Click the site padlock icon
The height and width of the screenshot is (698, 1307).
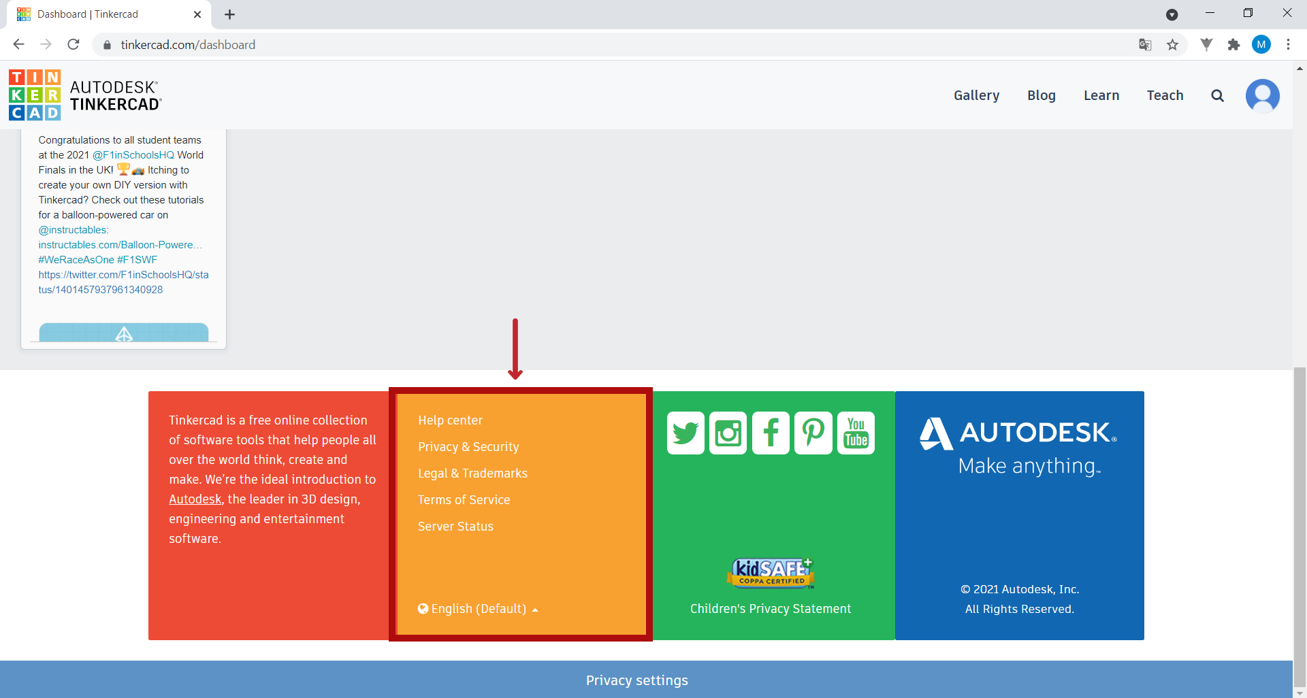click(x=107, y=45)
